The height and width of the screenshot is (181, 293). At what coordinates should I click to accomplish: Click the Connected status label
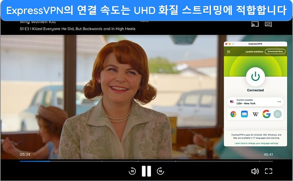256,90
